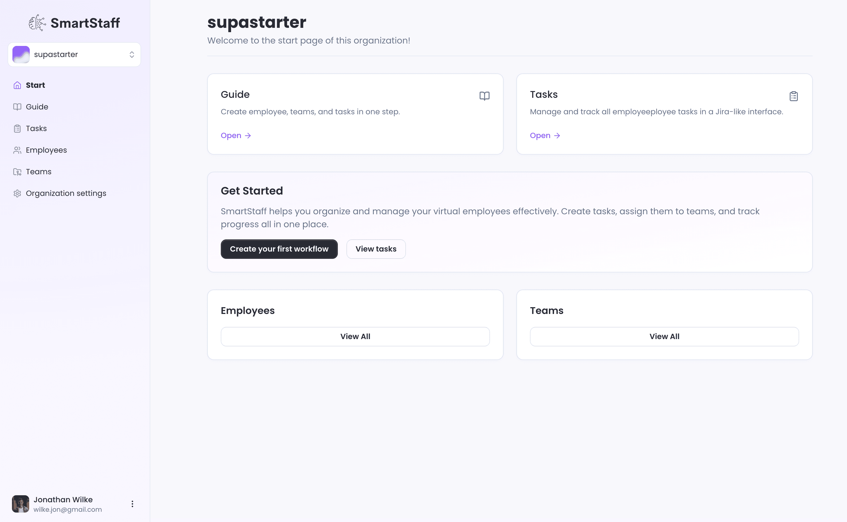Click the book icon beside Guide in sidebar

pos(17,107)
